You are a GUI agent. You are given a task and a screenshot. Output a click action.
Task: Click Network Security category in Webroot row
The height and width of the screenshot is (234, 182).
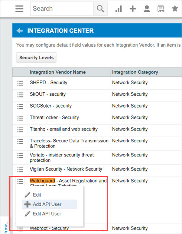pos(130,228)
